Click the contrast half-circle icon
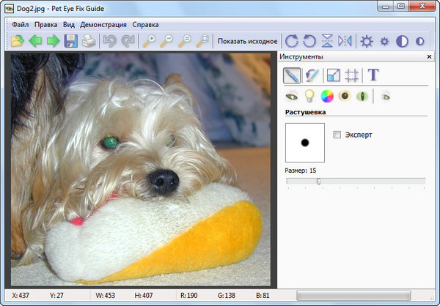The image size is (440, 306). (x=402, y=41)
